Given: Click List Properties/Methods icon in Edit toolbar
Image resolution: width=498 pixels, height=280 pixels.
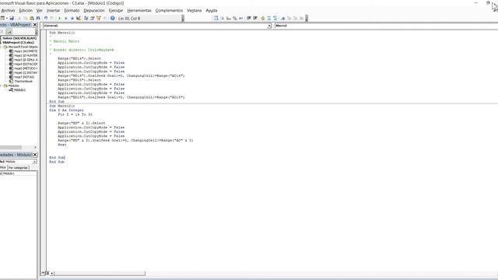Looking at the screenshot, I should (216, 19).
